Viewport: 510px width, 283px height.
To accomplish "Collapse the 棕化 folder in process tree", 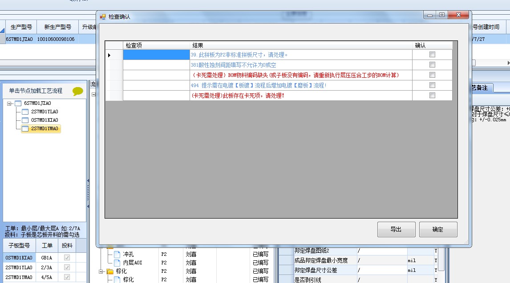I will [101, 271].
